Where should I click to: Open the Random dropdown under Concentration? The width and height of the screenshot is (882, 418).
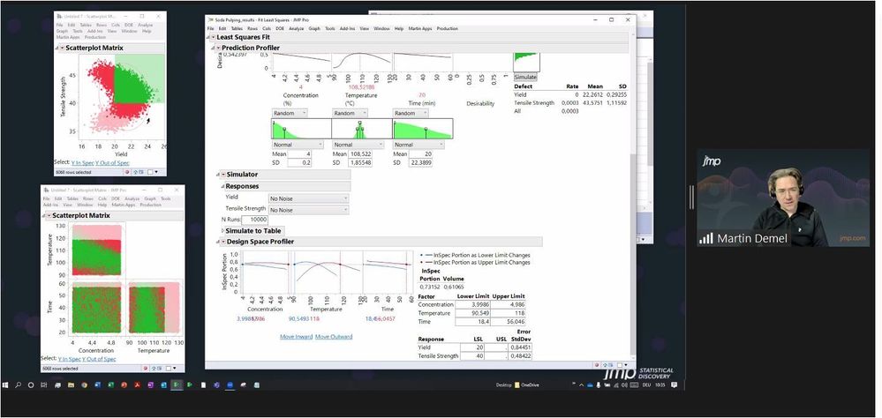click(x=289, y=113)
